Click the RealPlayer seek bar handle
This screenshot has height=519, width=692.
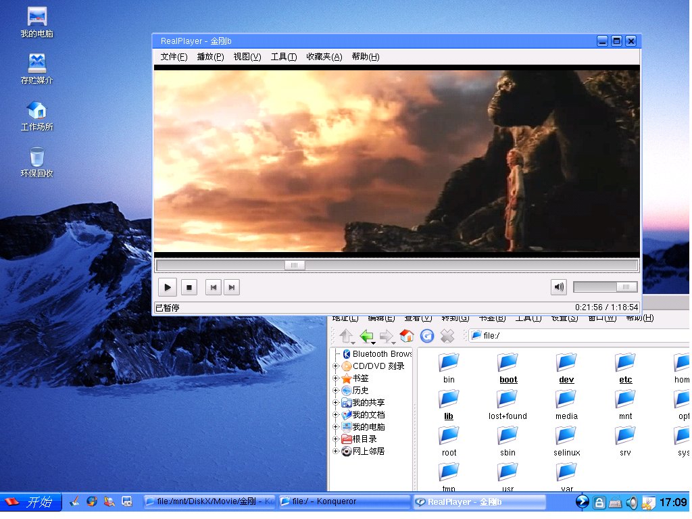pyautogui.click(x=295, y=265)
